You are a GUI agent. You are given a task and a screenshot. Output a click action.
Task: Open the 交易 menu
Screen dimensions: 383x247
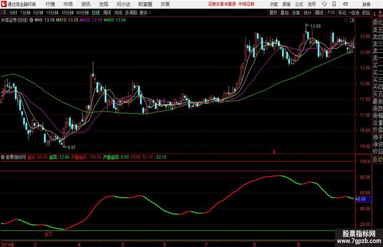(x=165, y=4)
